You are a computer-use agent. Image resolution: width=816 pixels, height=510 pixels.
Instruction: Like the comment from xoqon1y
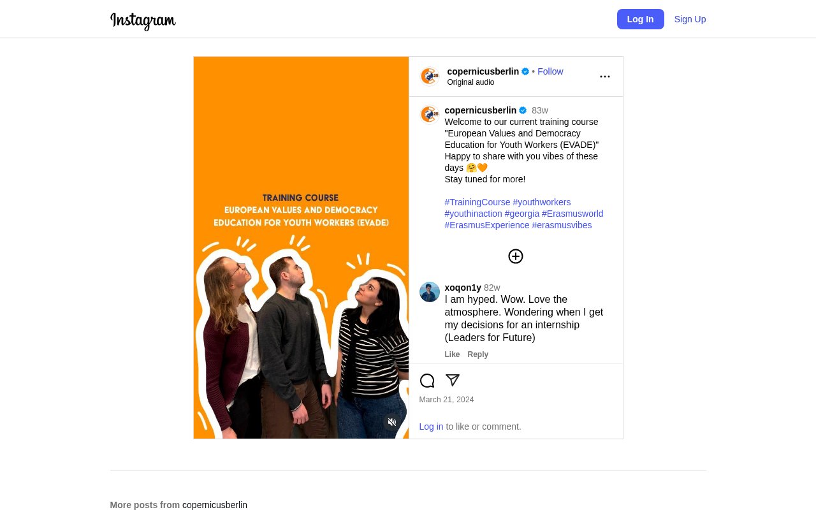pyautogui.click(x=452, y=354)
